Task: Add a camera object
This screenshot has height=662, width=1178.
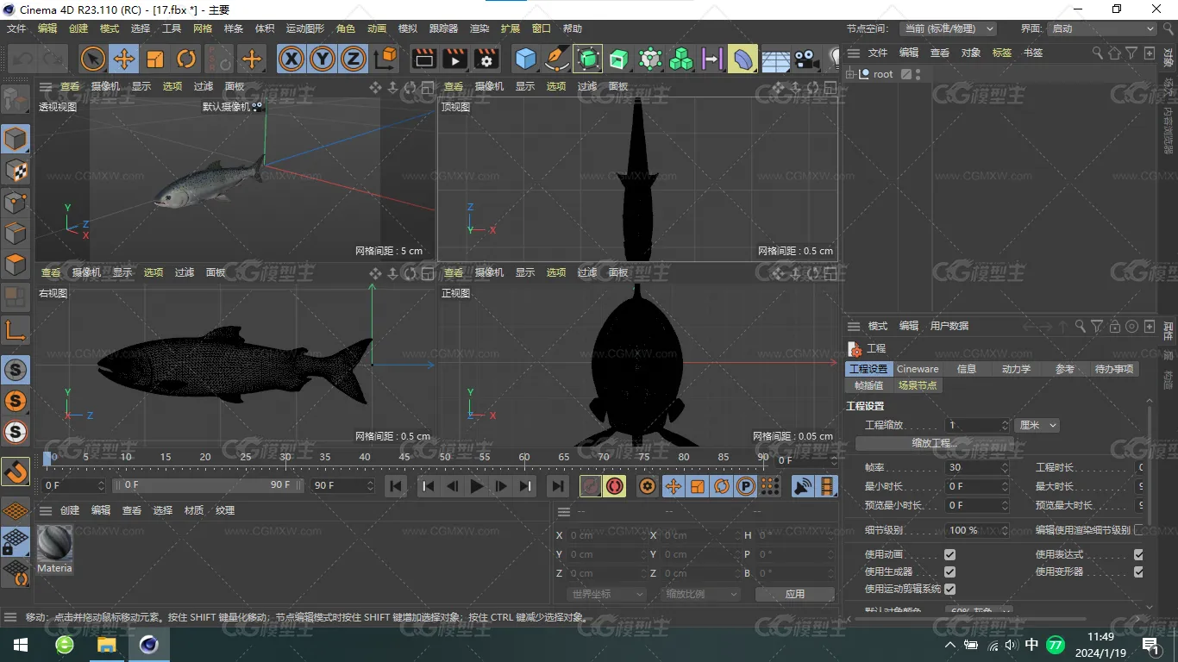Action: [806, 59]
